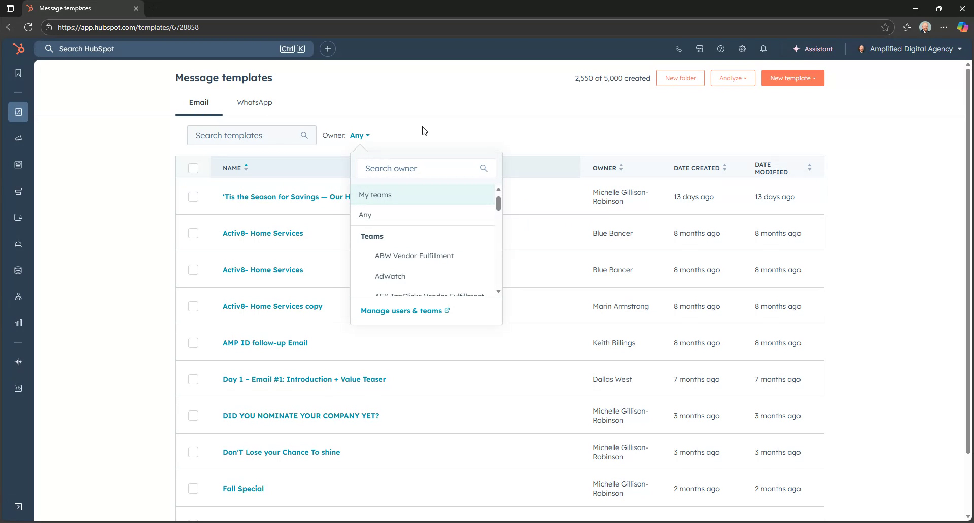Image resolution: width=974 pixels, height=523 pixels.
Task: Open the Commerce wallet icon in sidebar
Action: click(18, 217)
